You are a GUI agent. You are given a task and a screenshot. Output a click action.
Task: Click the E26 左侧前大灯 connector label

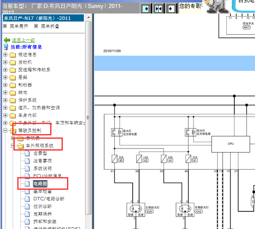tap(150, 212)
